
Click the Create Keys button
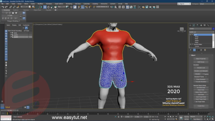(201, 106)
